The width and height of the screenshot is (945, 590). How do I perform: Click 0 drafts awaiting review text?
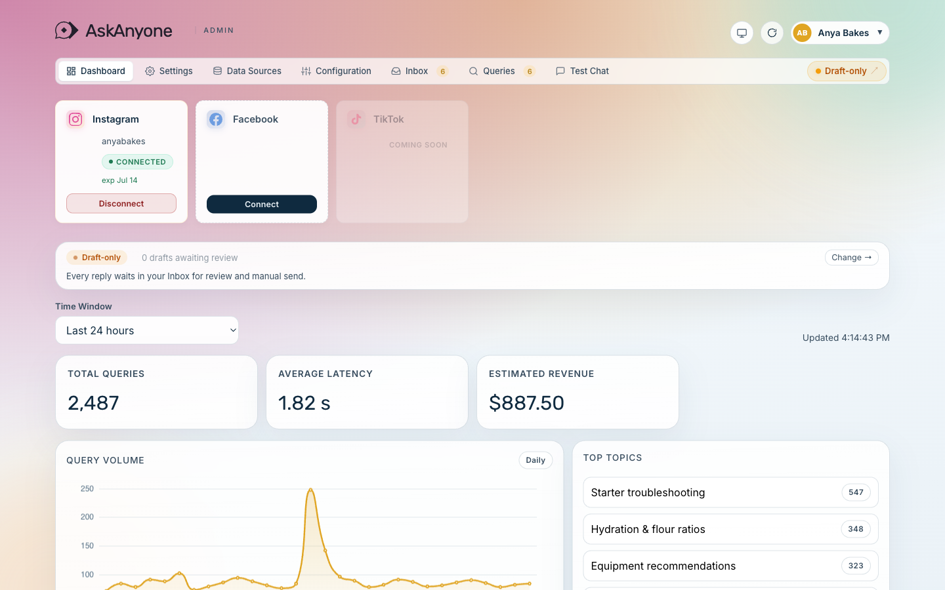(190, 258)
